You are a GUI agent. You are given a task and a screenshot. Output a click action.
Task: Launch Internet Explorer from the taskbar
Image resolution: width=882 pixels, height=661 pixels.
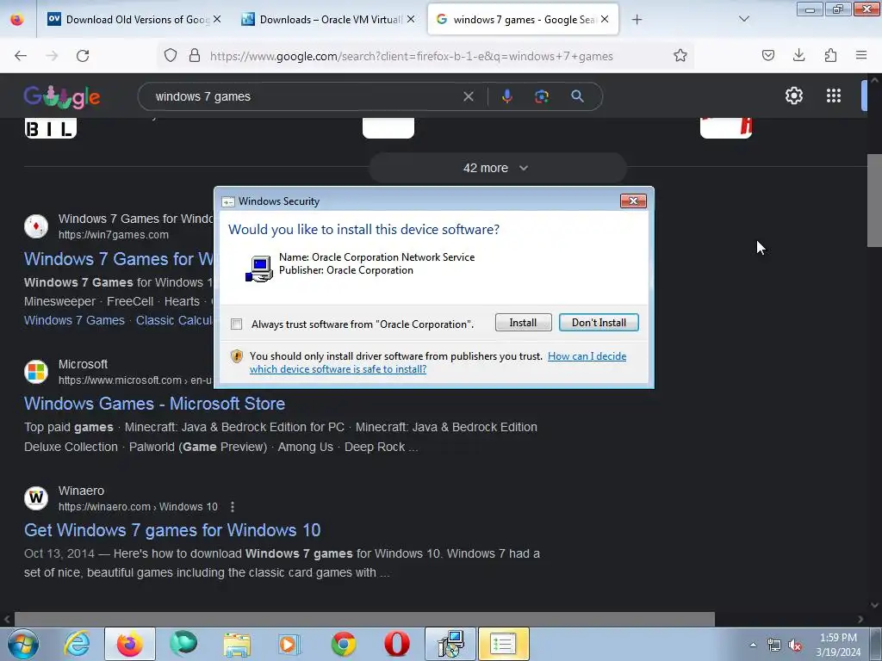(x=77, y=644)
